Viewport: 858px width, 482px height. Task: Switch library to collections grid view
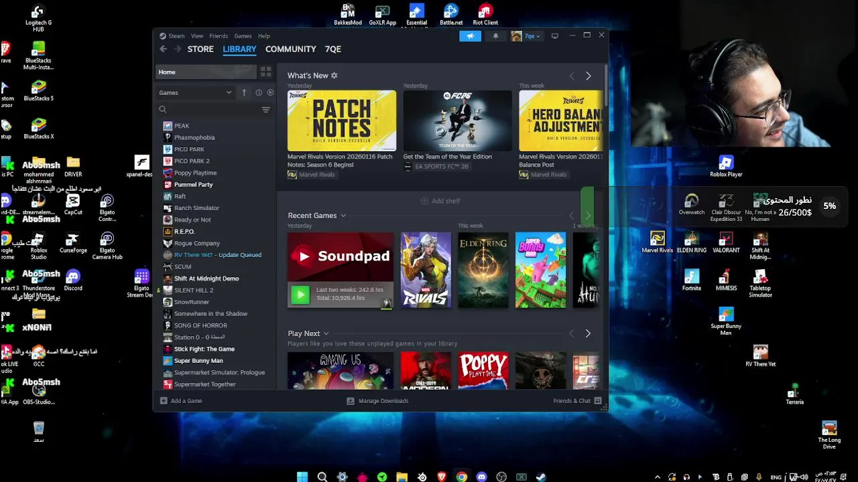point(265,72)
